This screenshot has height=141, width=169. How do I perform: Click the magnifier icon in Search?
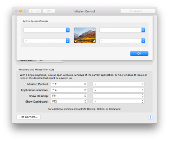point(131,11)
